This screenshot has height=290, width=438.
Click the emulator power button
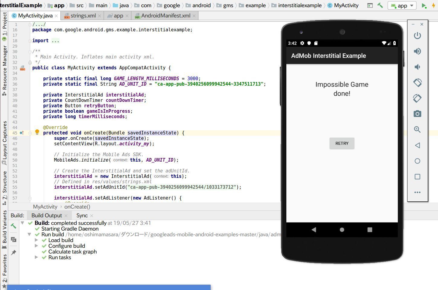tap(417, 36)
